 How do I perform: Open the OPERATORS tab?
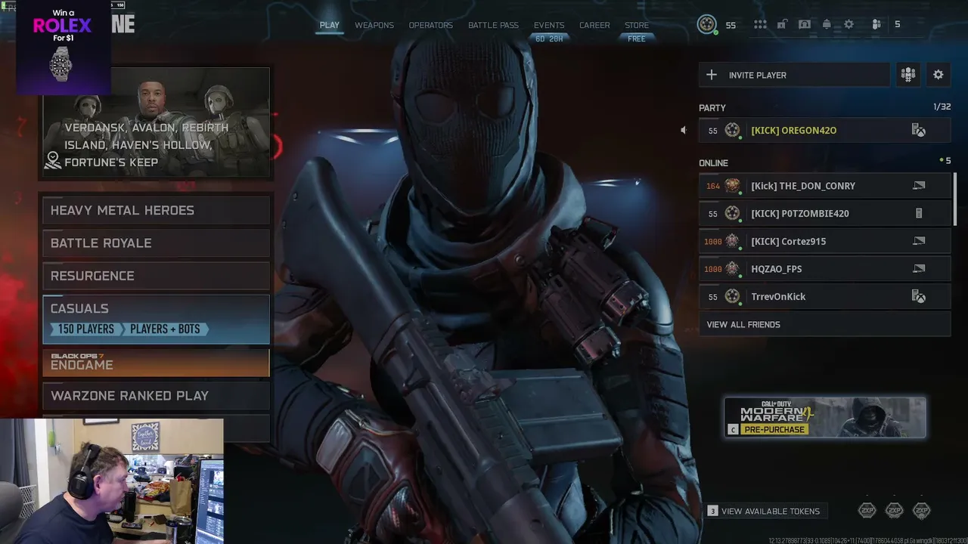pos(431,25)
